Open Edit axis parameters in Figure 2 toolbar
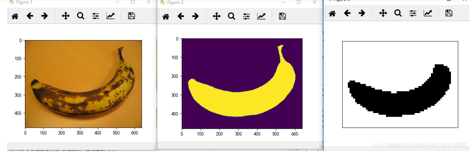472x156 pixels. pyautogui.click(x=261, y=16)
